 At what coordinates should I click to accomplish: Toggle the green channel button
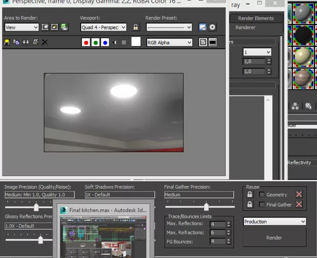pos(96,42)
